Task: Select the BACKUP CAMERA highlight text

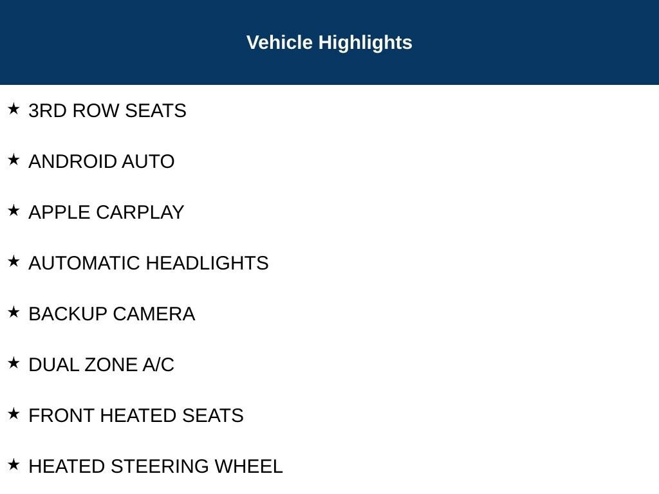Action: [x=112, y=314]
